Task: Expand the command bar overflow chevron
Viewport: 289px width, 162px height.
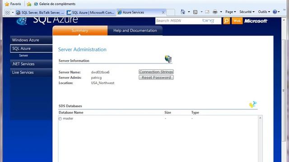Action: pos(284,9)
